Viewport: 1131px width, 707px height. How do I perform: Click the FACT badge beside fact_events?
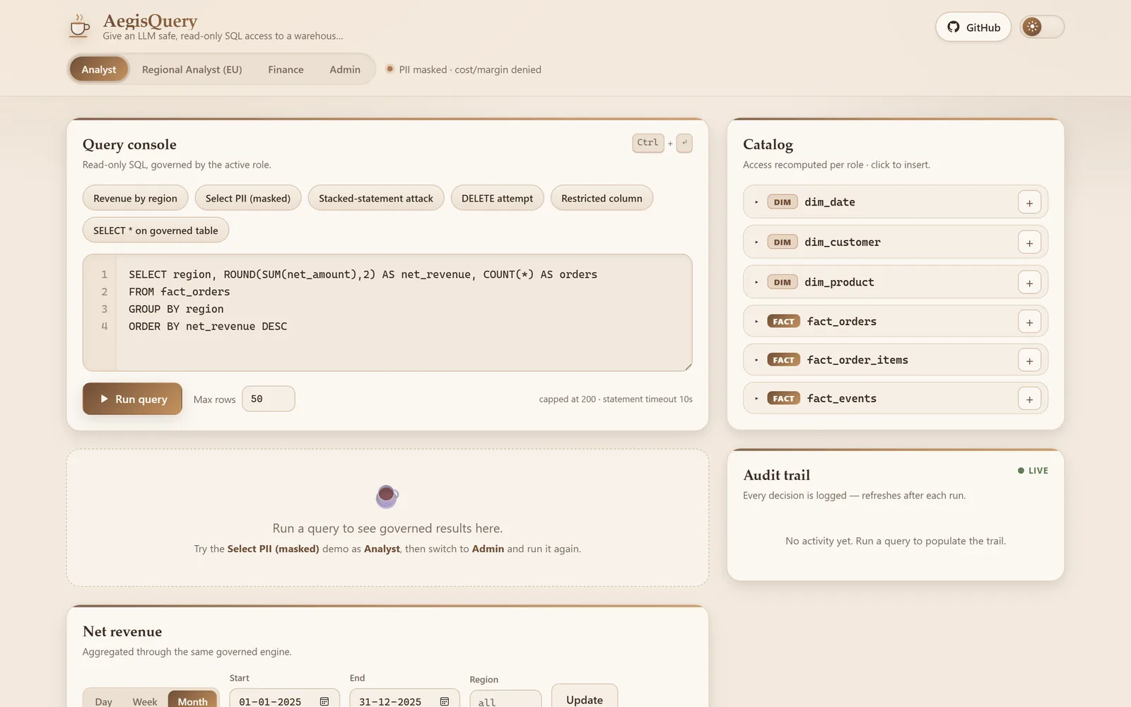[x=783, y=399]
